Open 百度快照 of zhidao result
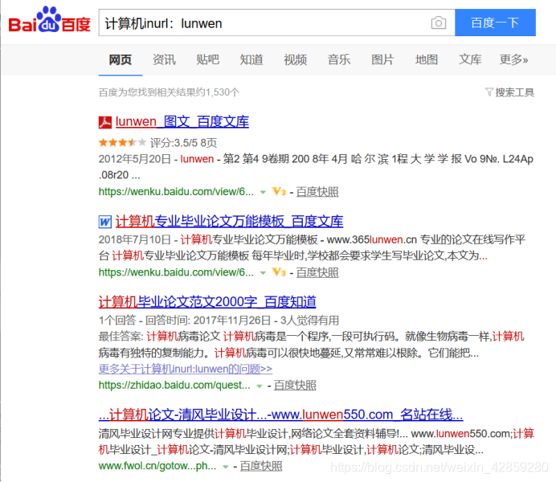Screen dimensions: 556x482 click(295, 386)
